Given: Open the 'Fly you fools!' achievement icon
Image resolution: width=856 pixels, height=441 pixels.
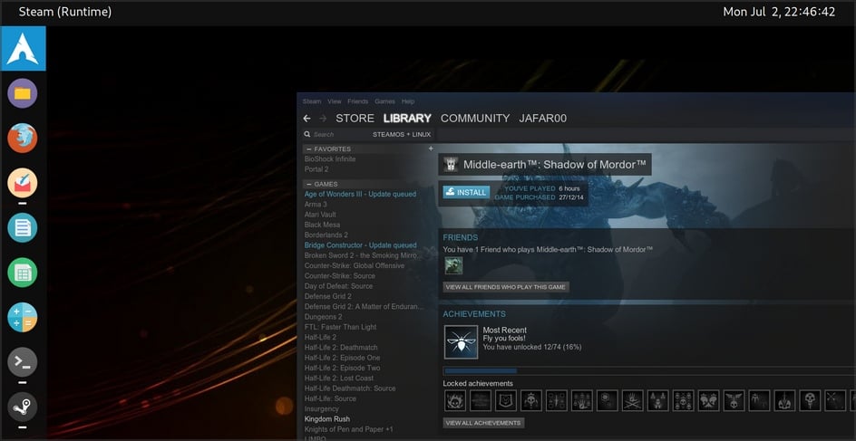Looking at the screenshot, I should [461, 341].
